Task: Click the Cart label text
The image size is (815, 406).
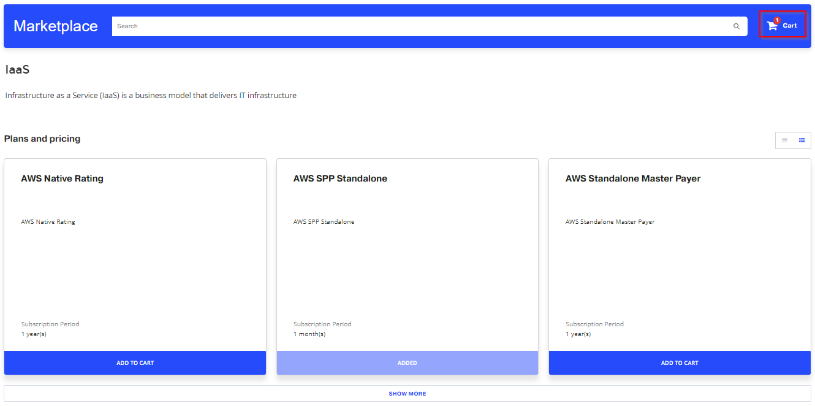Action: (790, 26)
